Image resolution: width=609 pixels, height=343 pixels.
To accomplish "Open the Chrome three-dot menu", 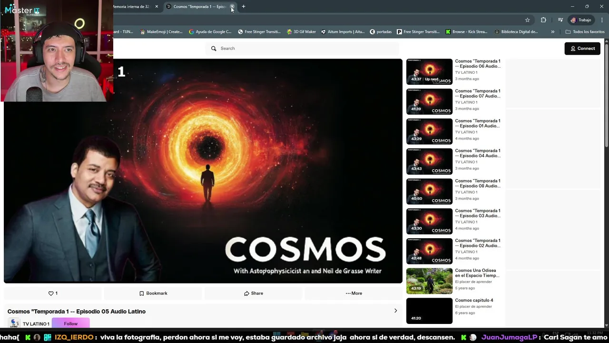I will (602, 20).
